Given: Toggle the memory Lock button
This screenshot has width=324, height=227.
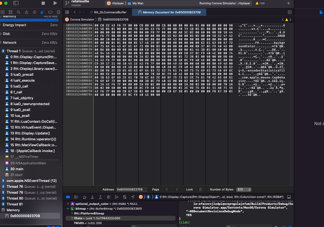Looking at the screenshot, I should [200, 189].
